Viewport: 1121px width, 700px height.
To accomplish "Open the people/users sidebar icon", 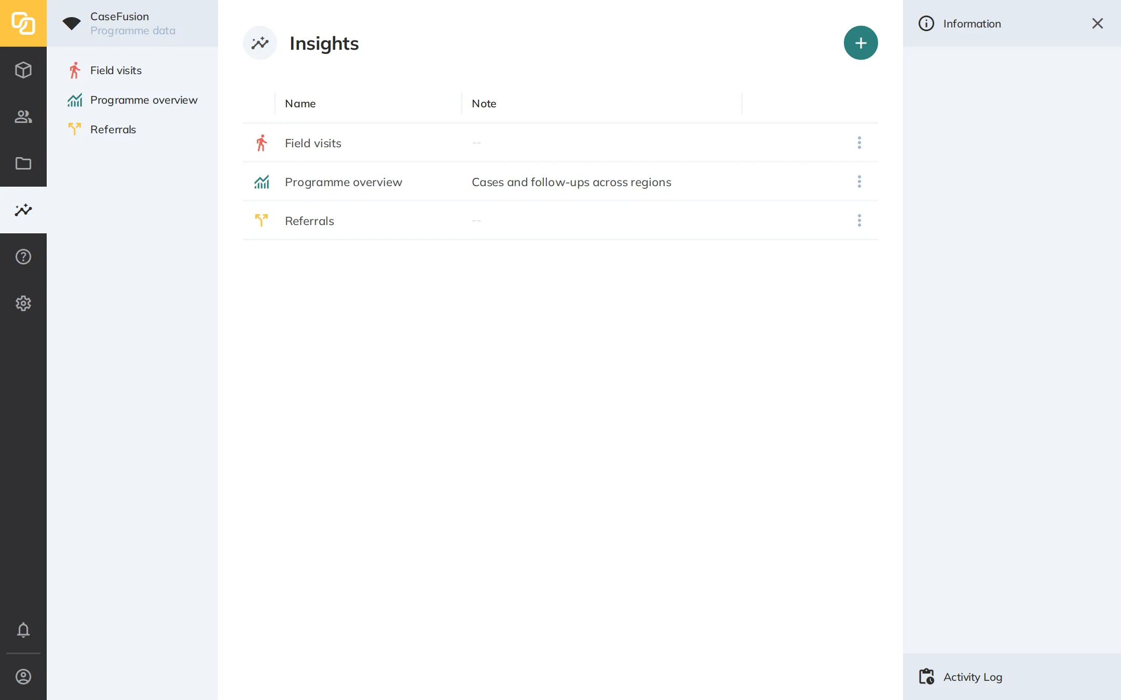I will point(23,117).
